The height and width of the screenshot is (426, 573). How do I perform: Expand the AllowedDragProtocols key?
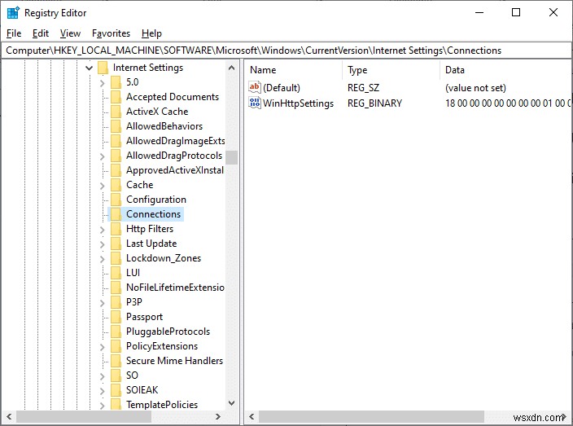click(x=103, y=156)
